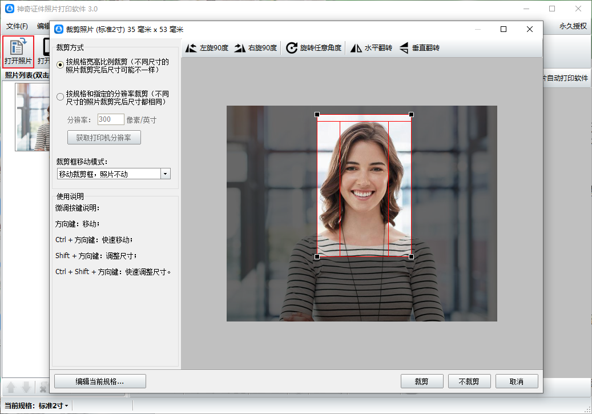The width and height of the screenshot is (592, 414).
Task: Click the rotate right 90 degrees icon
Action: (x=240, y=48)
